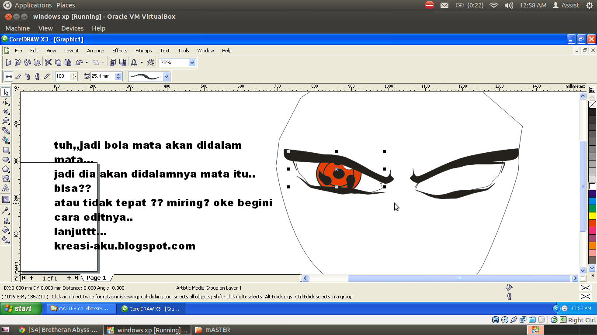Screen dimensions: 597x335
Task: Click the Ubuntu volume icon
Action: tap(509, 5)
